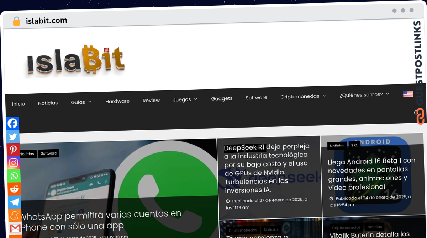Viewport: 427px width, 238px height.
Task: Click Software tag on WhatsApp article
Action: click(49, 153)
